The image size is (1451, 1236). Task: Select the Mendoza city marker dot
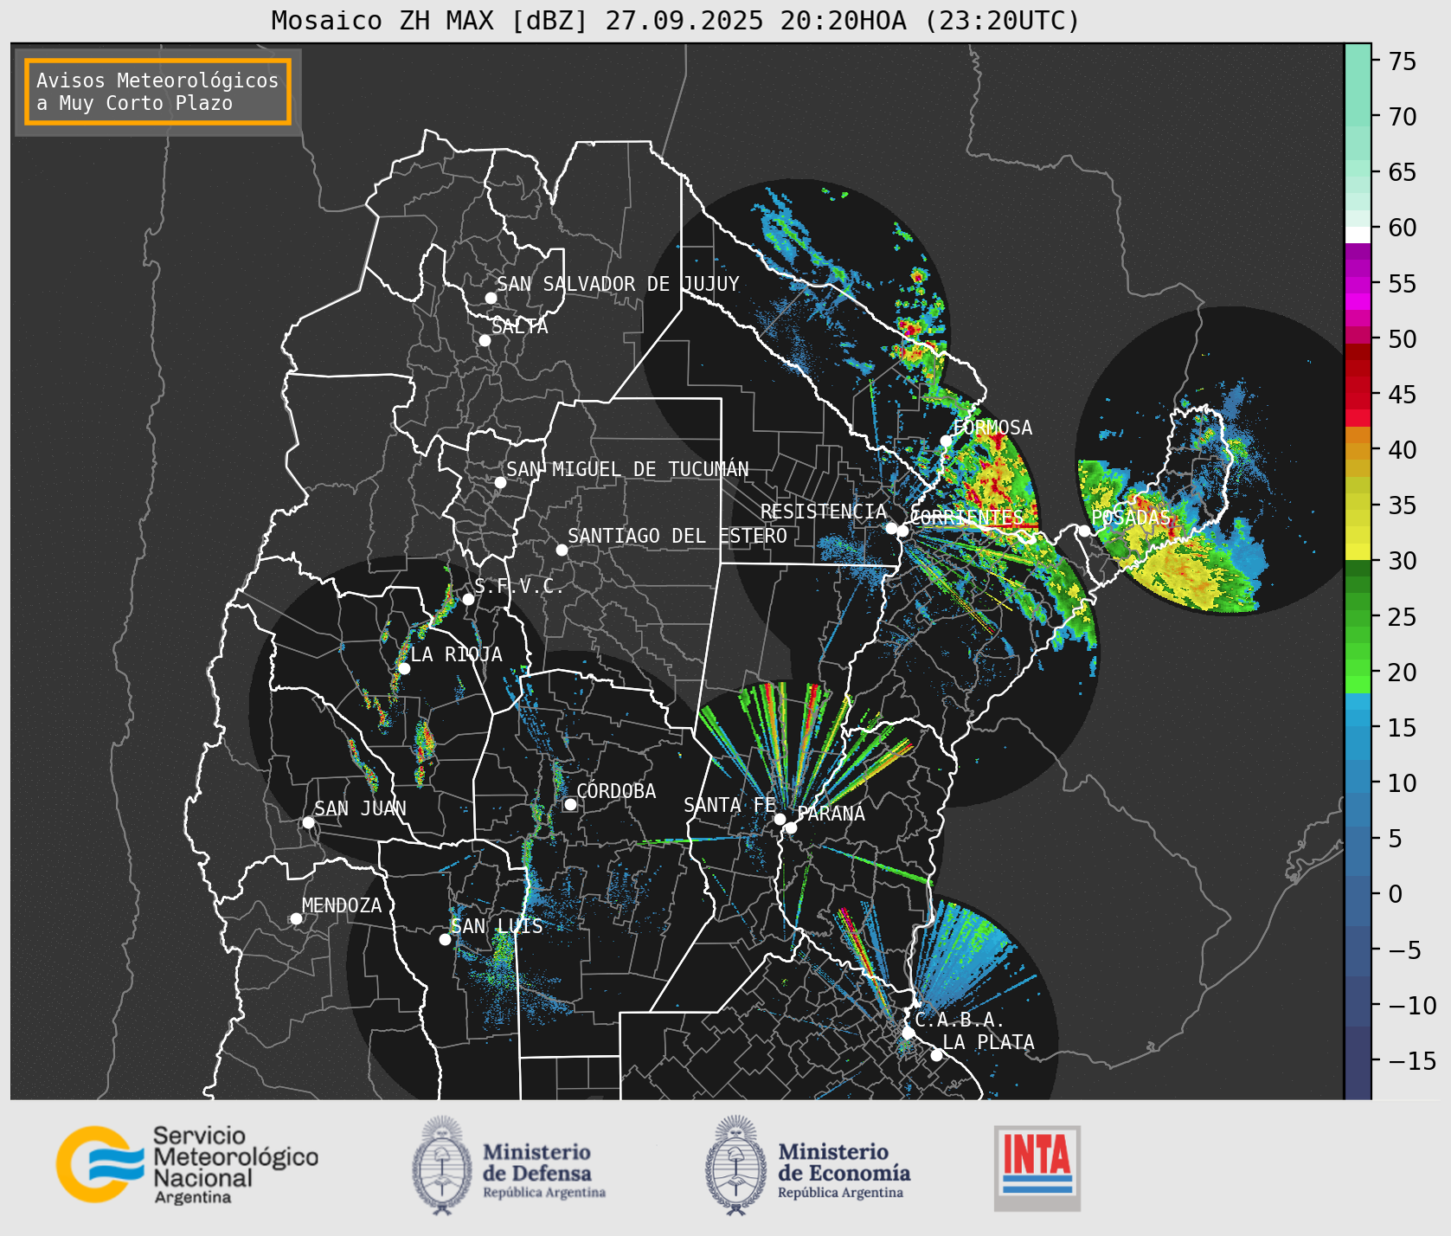(x=296, y=918)
